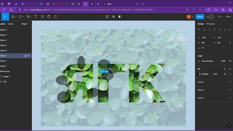Add a new fill
This screenshot has width=233, height=131.
[x=230, y=69]
